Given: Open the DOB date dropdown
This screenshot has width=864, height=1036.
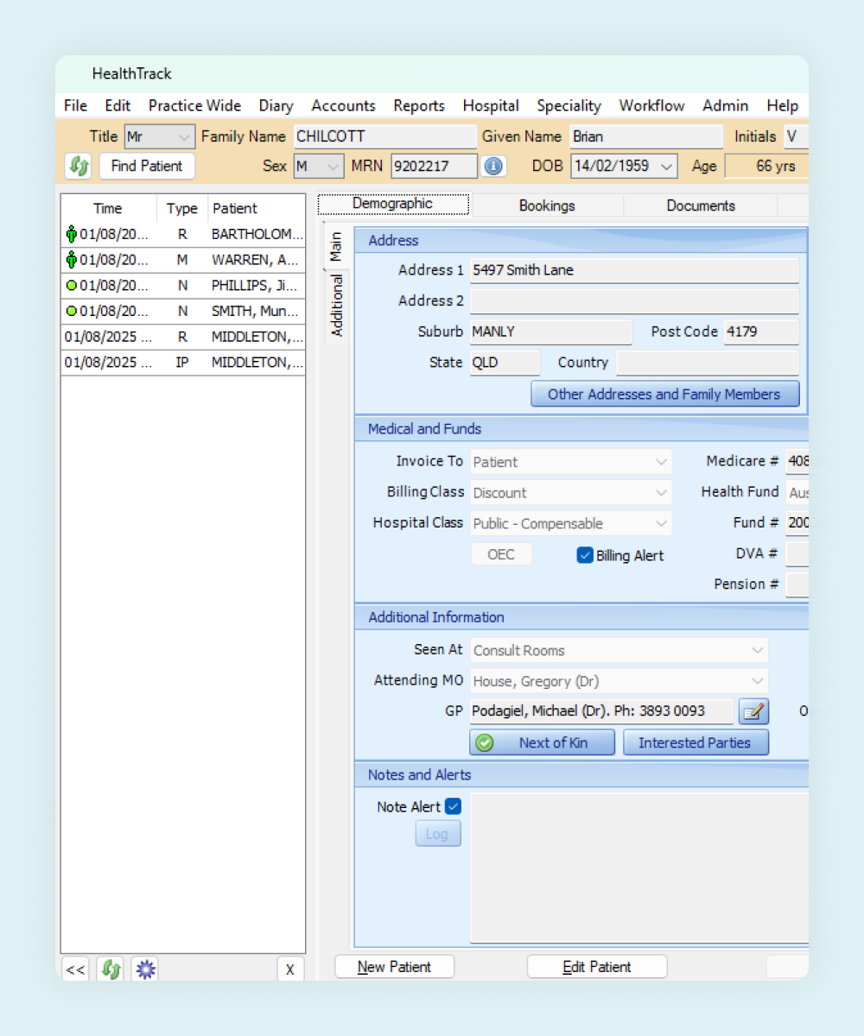Looking at the screenshot, I should 667,166.
